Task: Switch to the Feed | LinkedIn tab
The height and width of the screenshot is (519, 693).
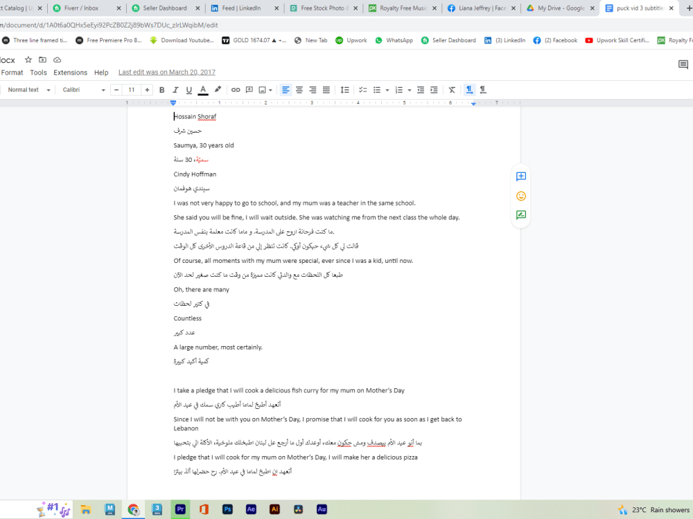Action: (245, 8)
